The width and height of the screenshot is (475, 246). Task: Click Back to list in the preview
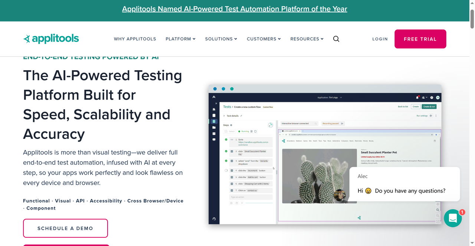[403, 107]
